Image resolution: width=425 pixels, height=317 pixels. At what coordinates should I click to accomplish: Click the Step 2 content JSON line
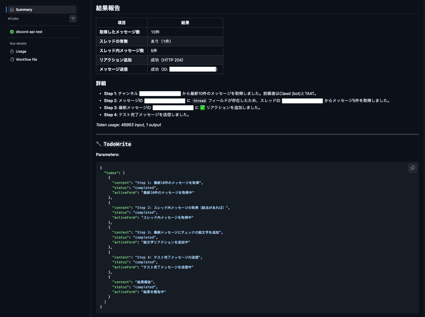(x=171, y=208)
